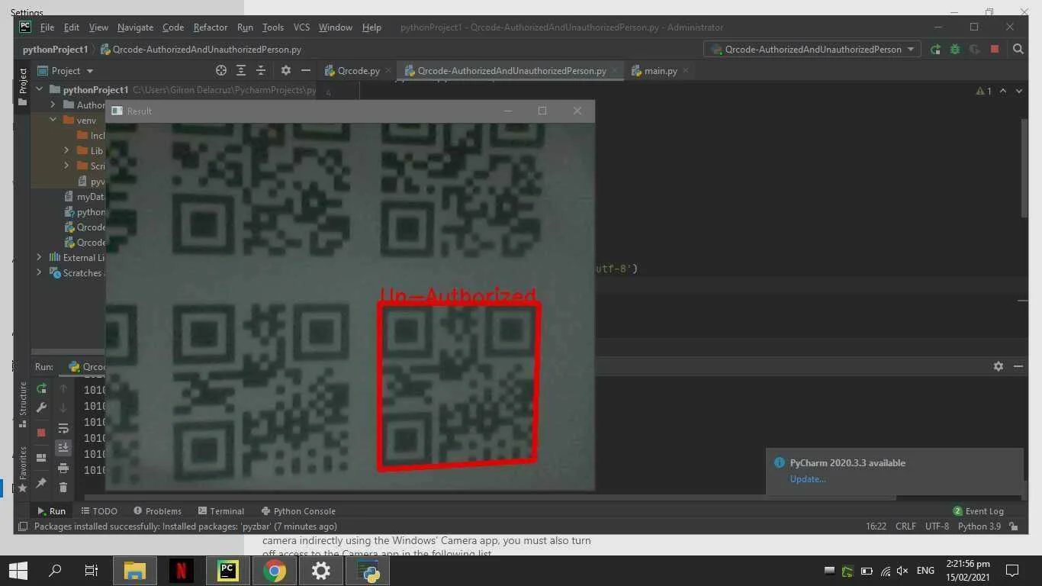Go to next highlighted error arrow

(x=1018, y=91)
